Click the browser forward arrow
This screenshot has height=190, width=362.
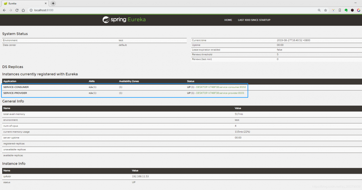10,10
